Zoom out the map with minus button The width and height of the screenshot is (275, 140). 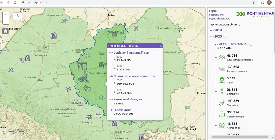coord(6,21)
